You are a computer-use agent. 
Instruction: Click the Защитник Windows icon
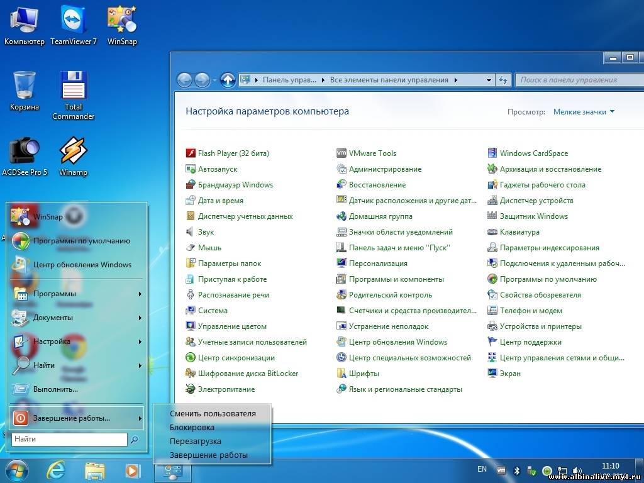(492, 216)
